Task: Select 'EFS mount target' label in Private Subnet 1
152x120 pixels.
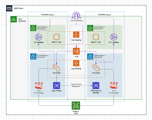Action: 39,92
